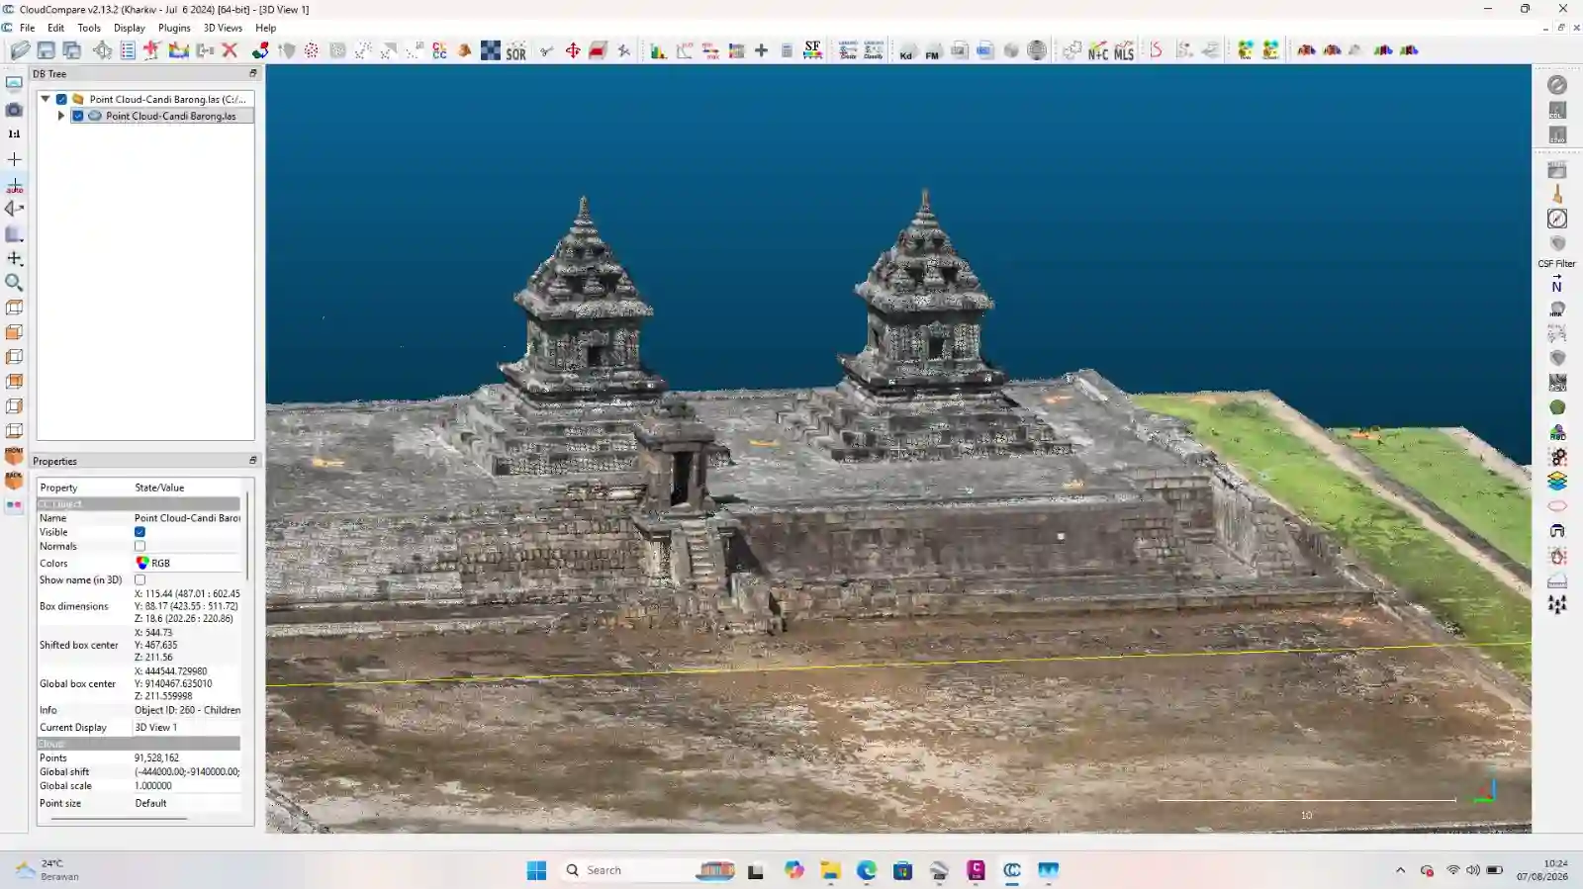This screenshot has width=1583, height=889.
Task: Enable the Normals property checkbox
Action: [x=140, y=546]
